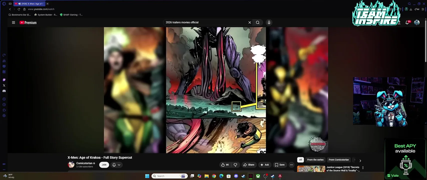Open the YouTube guide hamburger menu

click(14, 22)
